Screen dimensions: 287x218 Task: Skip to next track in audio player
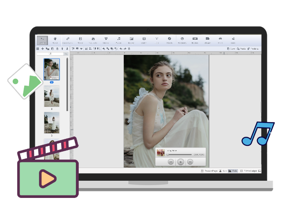(x=190, y=162)
